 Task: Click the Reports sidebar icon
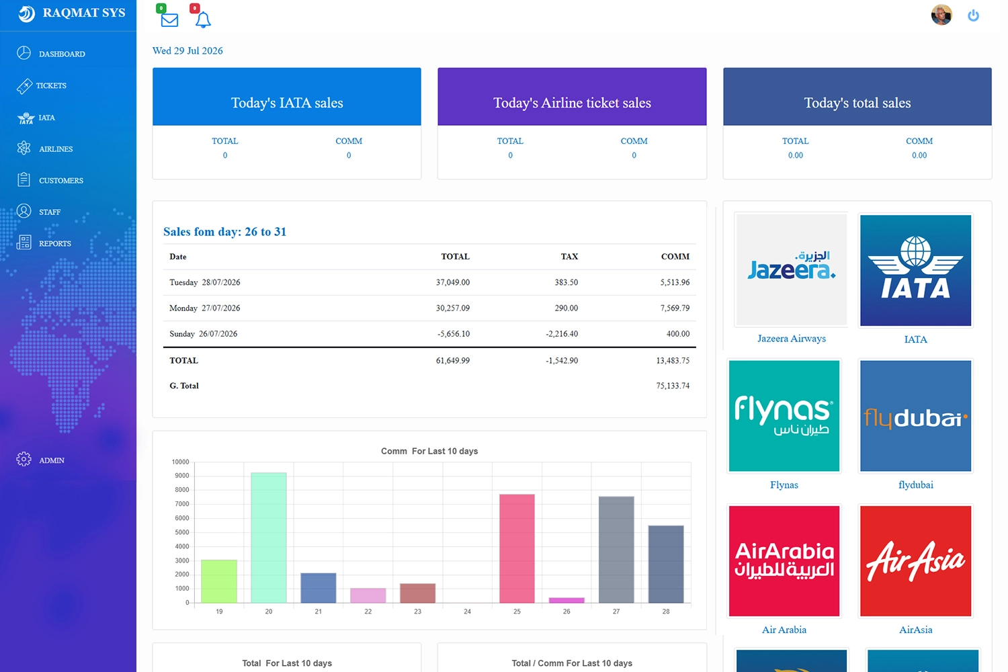[24, 243]
